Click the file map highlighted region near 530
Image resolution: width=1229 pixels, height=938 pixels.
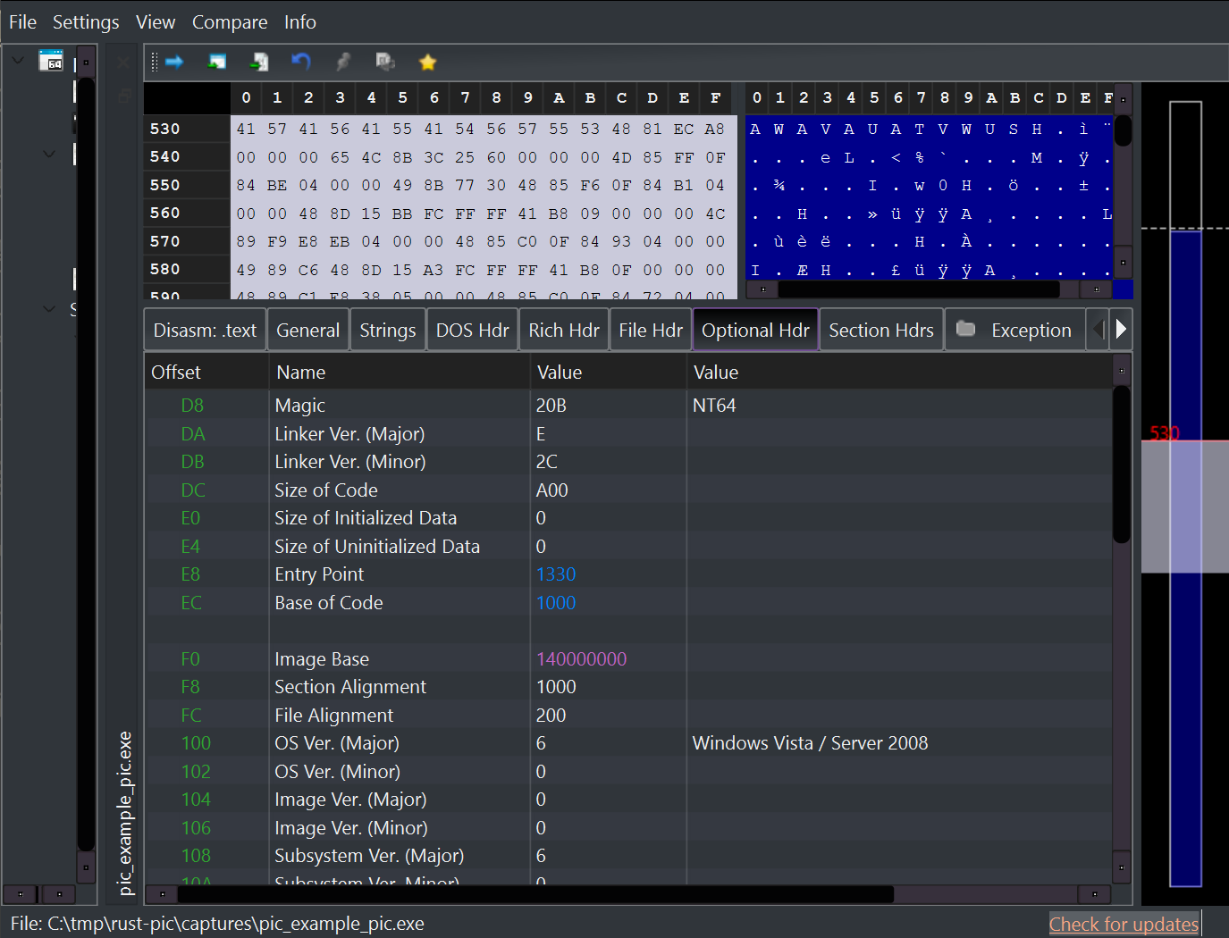[x=1185, y=507]
